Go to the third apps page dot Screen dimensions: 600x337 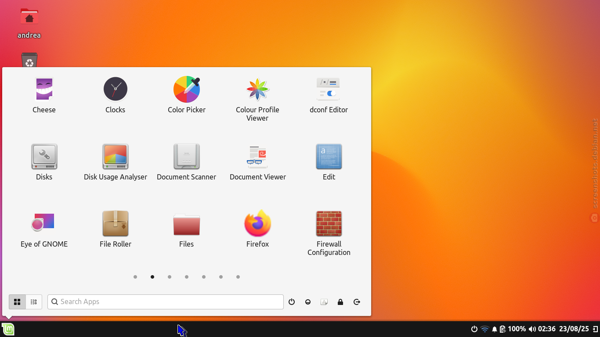170,277
